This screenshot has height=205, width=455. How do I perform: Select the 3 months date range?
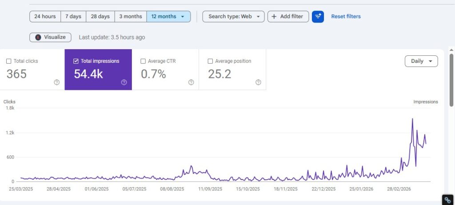(x=131, y=16)
